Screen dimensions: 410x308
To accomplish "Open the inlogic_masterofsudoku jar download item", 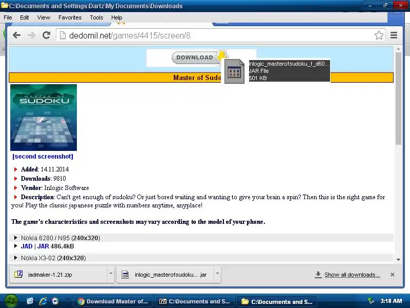I will pos(165,275).
